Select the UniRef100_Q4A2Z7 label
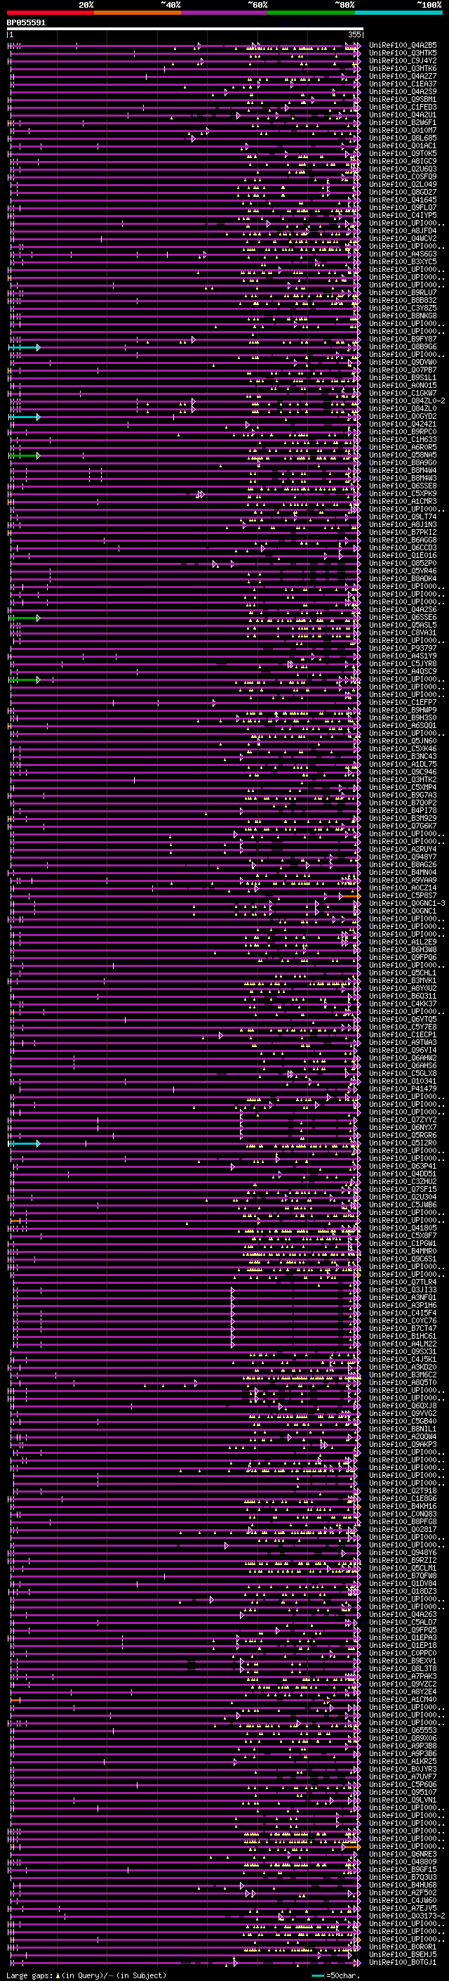Viewport: 449px width, 1981px height. [x=403, y=76]
